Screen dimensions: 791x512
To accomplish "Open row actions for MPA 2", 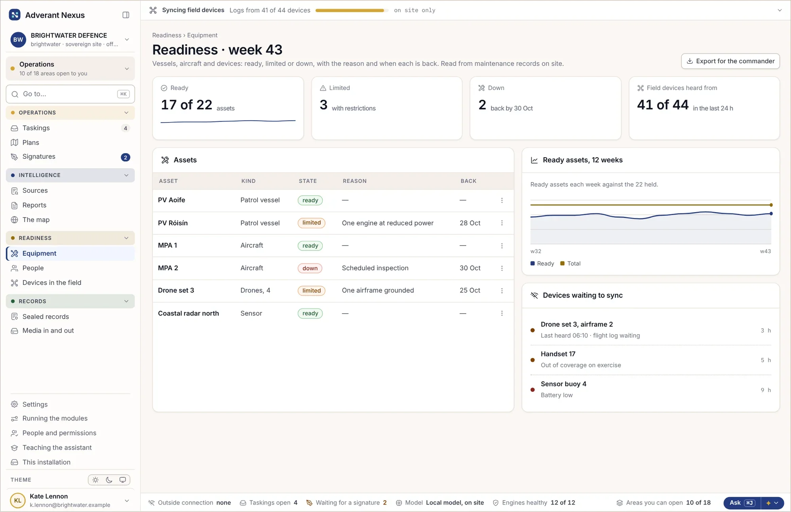I will point(502,268).
